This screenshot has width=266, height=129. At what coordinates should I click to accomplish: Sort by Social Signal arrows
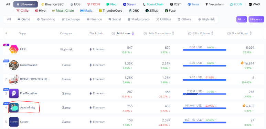251,33
